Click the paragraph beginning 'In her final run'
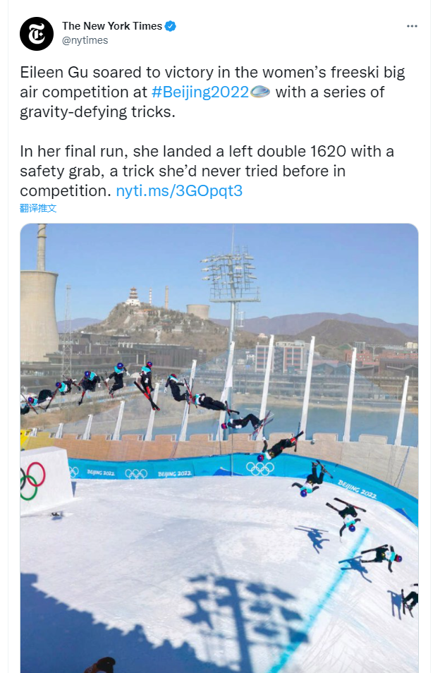 [x=207, y=171]
